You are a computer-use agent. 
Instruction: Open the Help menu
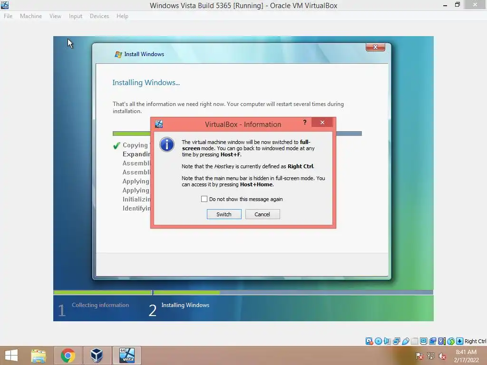(122, 16)
